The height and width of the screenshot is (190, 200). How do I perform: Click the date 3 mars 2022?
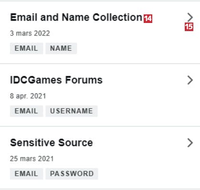coord(30,34)
